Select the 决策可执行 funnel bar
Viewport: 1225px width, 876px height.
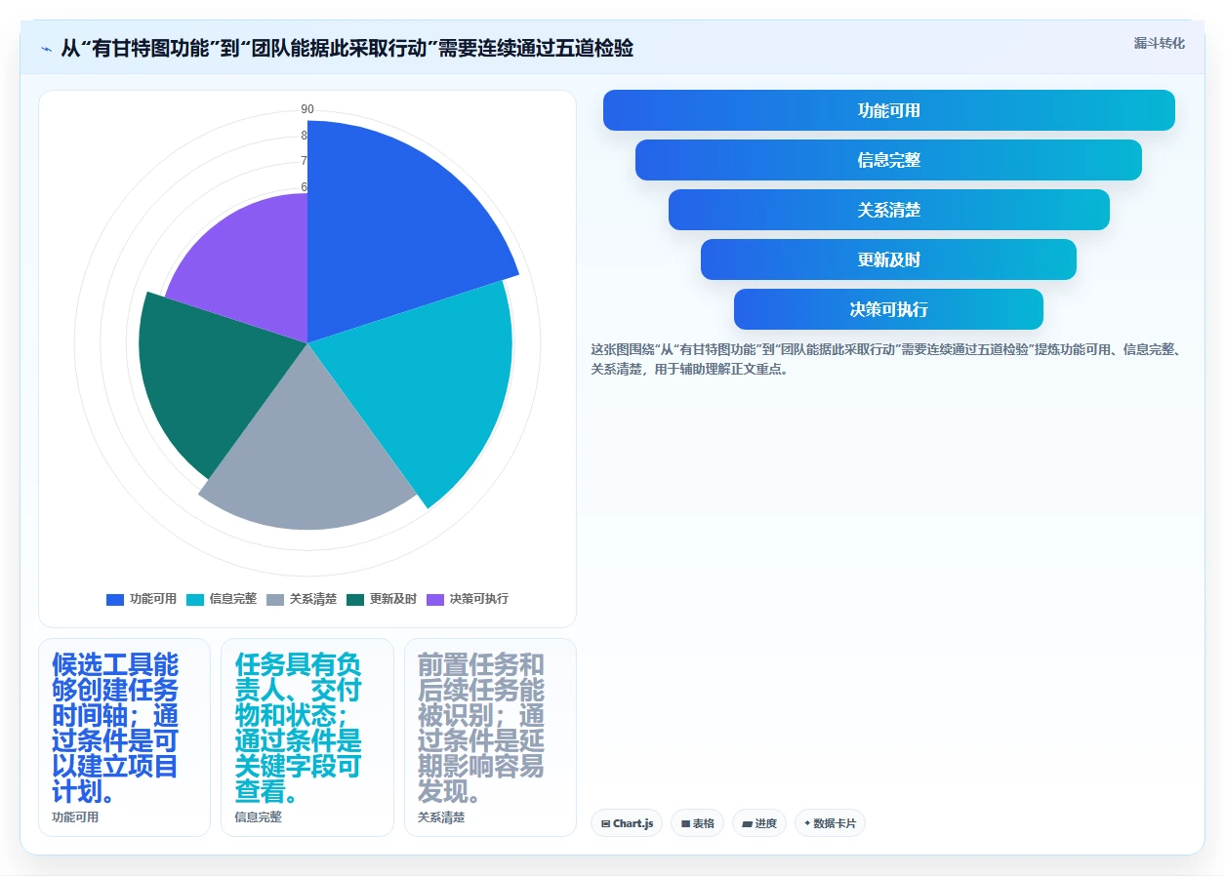(x=888, y=309)
